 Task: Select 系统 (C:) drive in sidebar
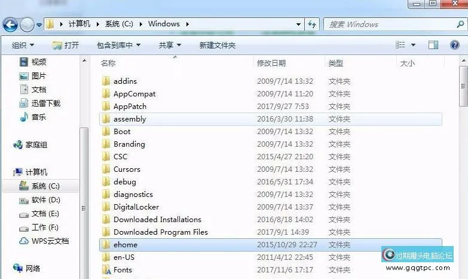(x=39, y=186)
